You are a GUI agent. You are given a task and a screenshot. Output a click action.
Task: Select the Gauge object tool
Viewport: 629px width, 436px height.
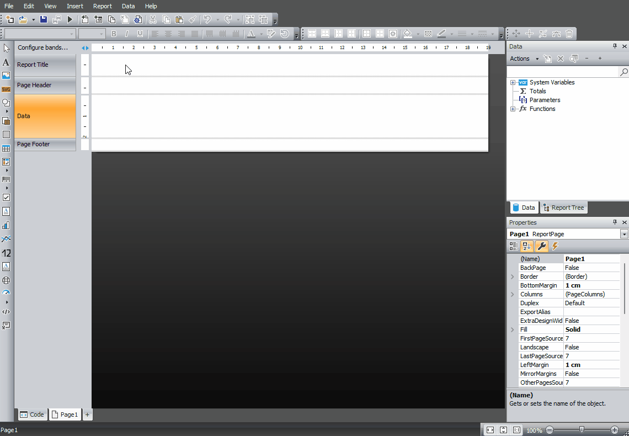(6, 293)
